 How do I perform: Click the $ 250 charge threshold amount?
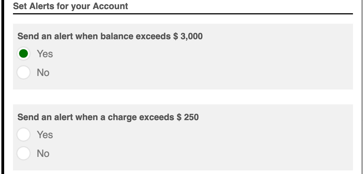(x=188, y=117)
